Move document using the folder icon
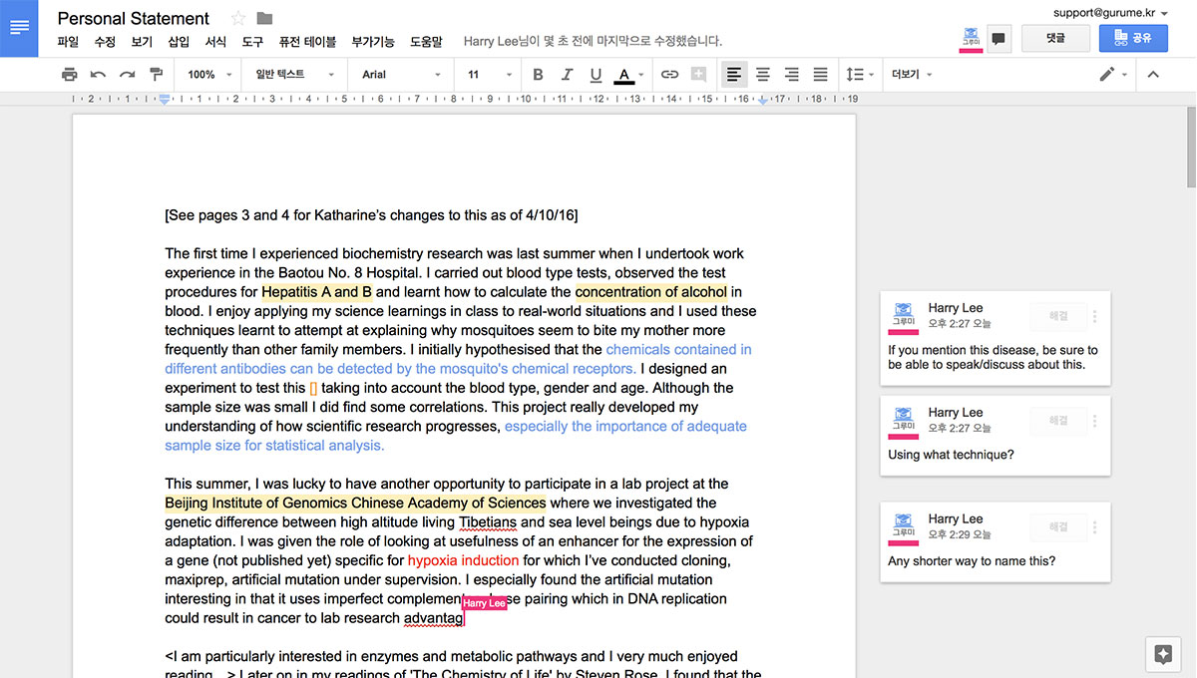 click(264, 18)
